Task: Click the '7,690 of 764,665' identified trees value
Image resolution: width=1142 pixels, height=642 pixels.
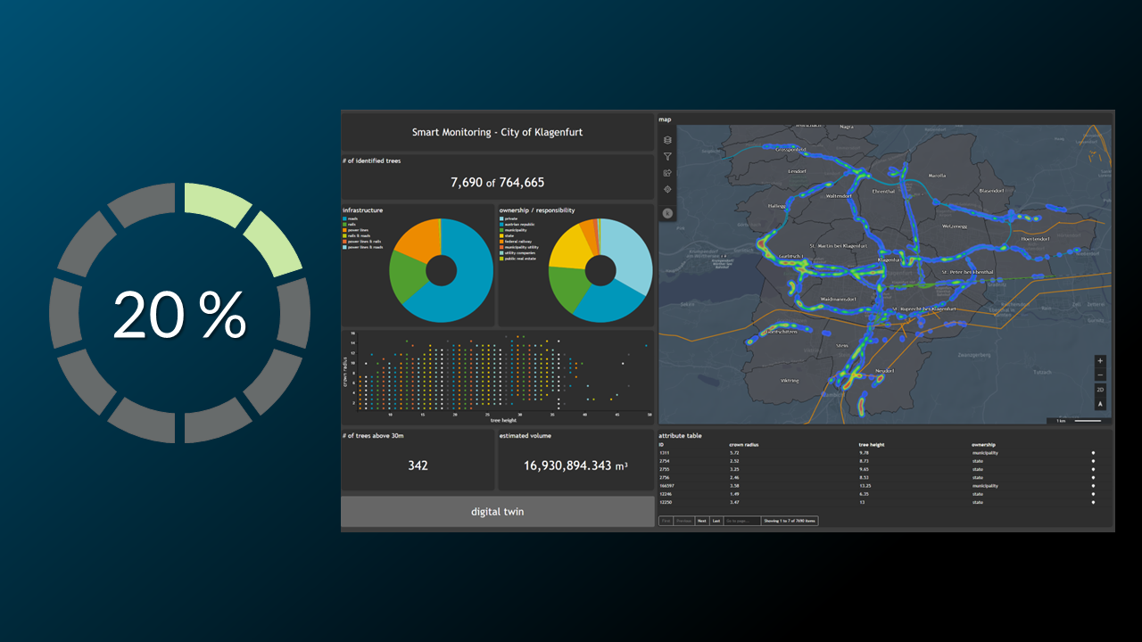Action: (x=497, y=182)
